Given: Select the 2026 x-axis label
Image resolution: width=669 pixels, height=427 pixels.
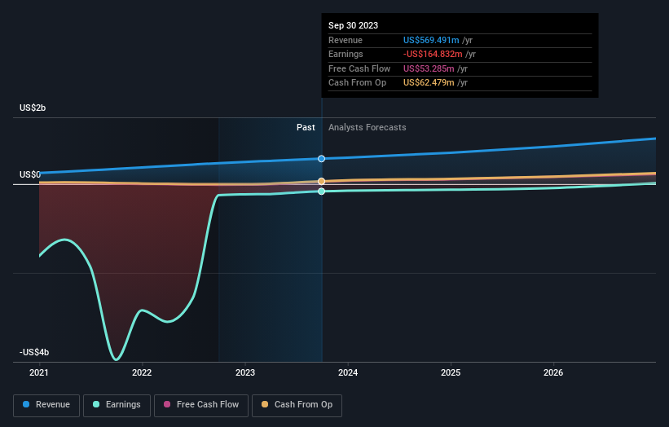Looking at the screenshot, I should pyautogui.click(x=553, y=372).
